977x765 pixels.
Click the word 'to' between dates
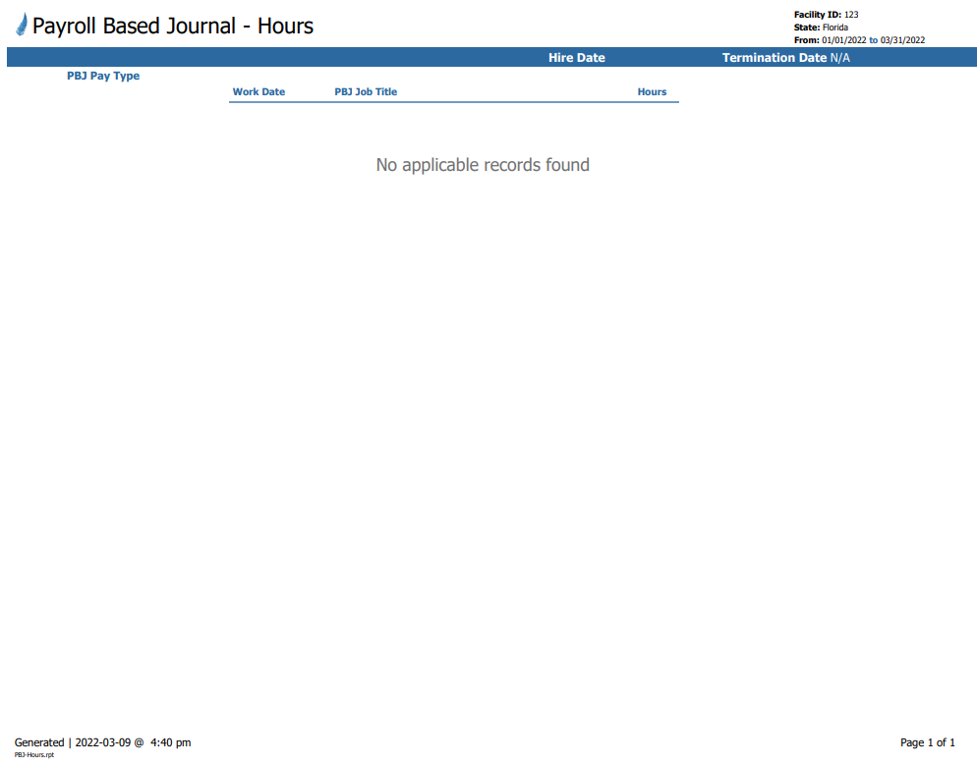(874, 40)
